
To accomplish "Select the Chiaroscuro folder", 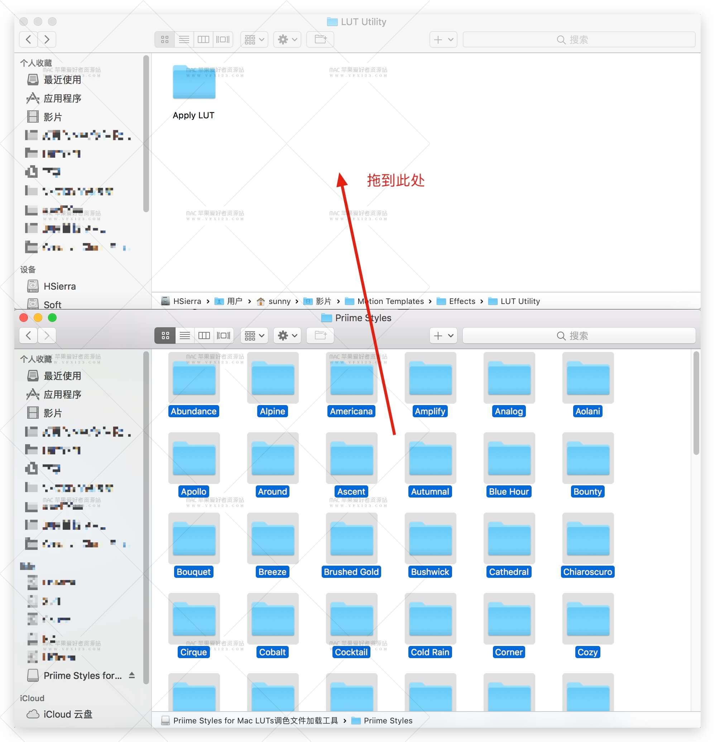I will point(587,539).
